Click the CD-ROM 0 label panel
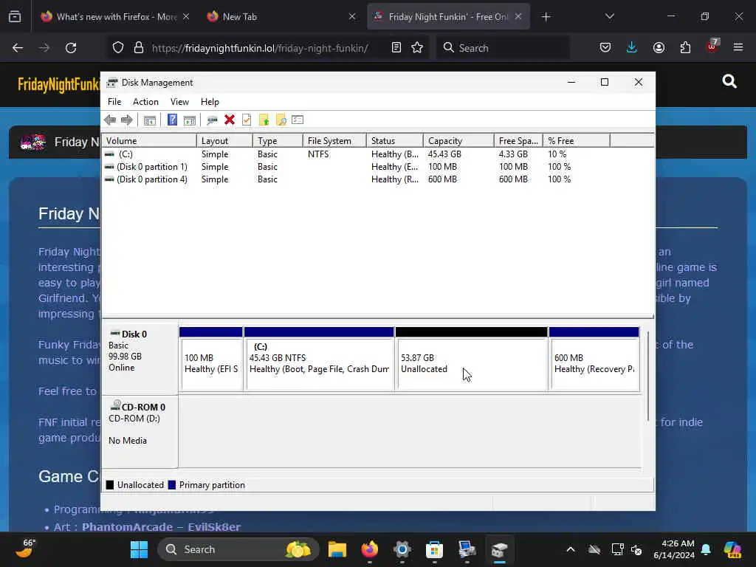The image size is (756, 567). [140, 431]
